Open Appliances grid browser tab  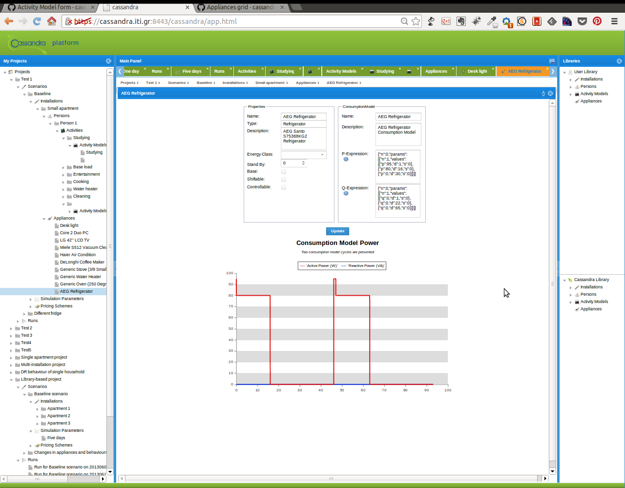pos(241,7)
